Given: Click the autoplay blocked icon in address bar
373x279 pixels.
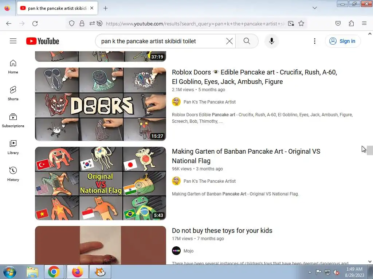Looking at the screenshot, I should 100,24.
